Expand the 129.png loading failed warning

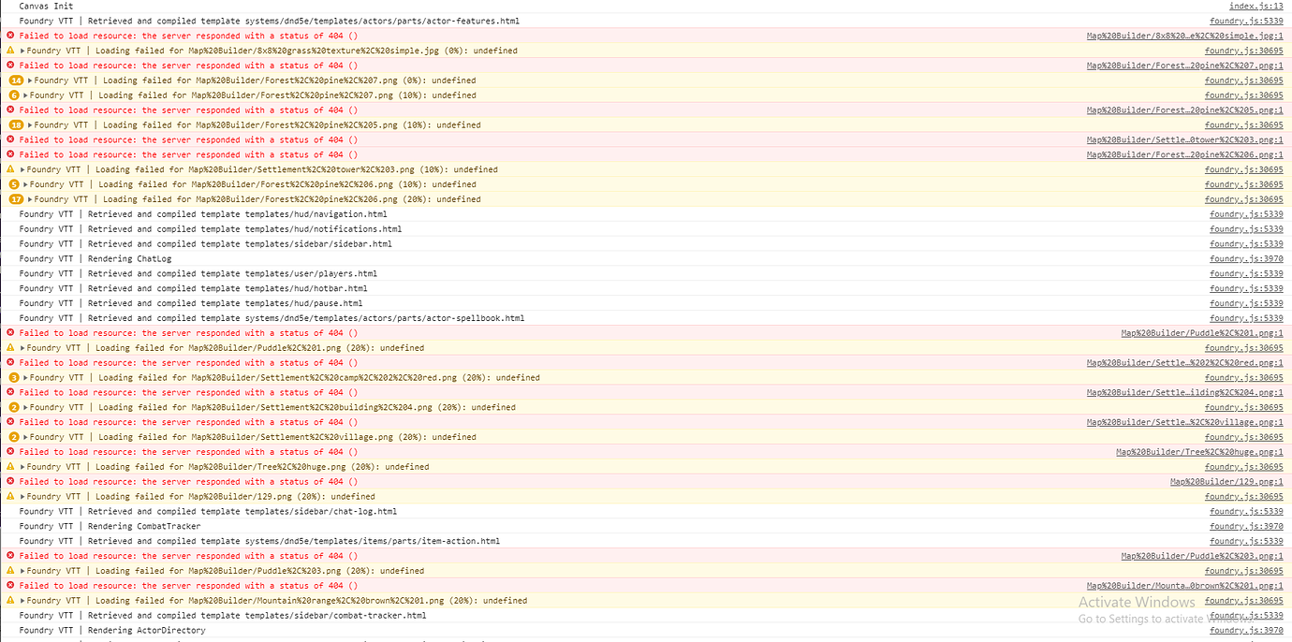[x=22, y=497]
